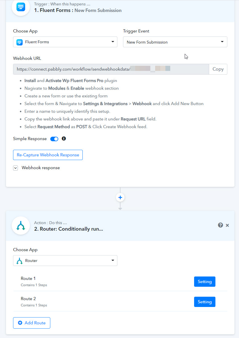
Task: Click the Fluent Forms trigger step icon
Action: [x=21, y=7]
